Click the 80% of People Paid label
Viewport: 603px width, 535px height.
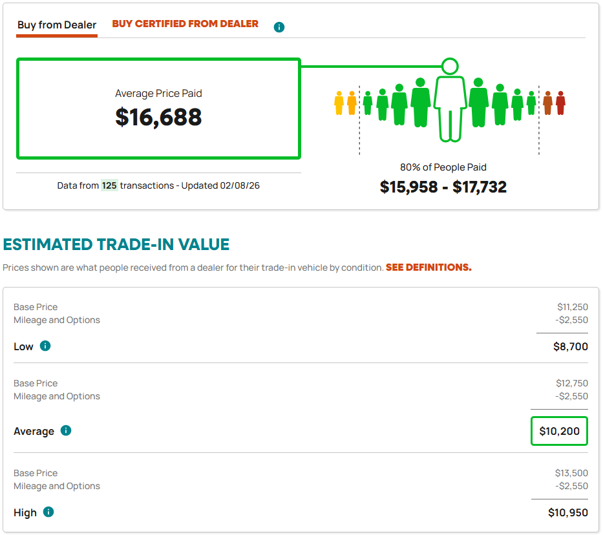[443, 167]
